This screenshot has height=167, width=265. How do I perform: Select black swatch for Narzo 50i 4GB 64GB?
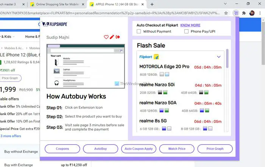[x=201, y=92]
